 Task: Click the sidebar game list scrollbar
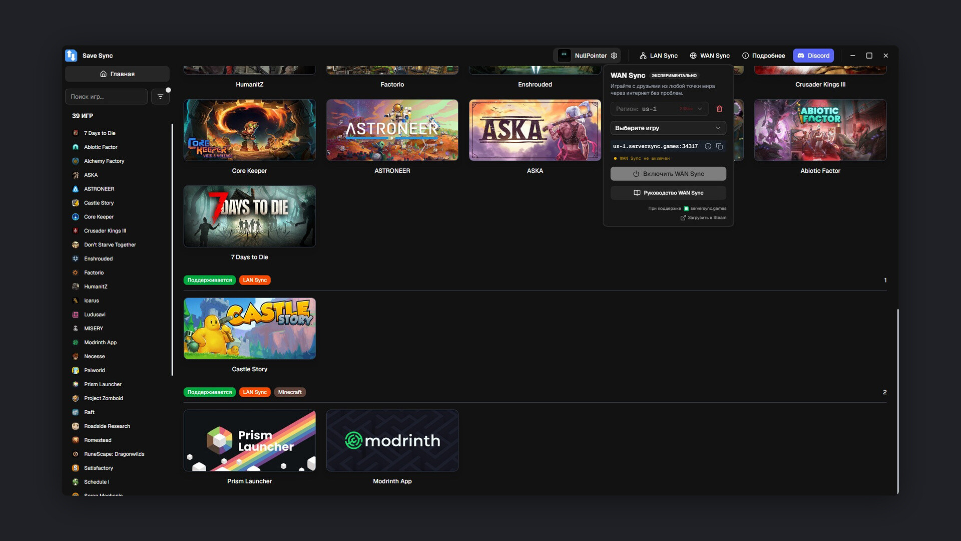pyautogui.click(x=172, y=249)
